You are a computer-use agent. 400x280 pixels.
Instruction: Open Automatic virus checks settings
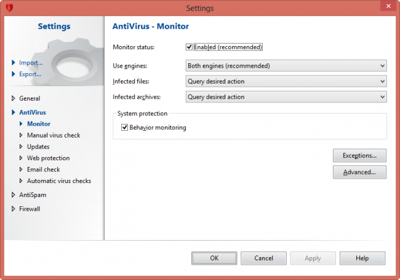tap(58, 181)
